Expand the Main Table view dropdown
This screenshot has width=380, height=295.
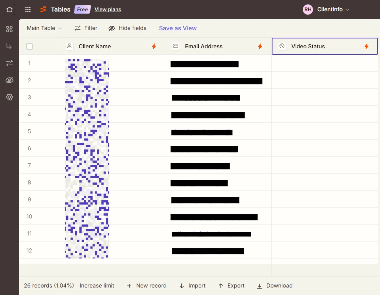(44, 28)
